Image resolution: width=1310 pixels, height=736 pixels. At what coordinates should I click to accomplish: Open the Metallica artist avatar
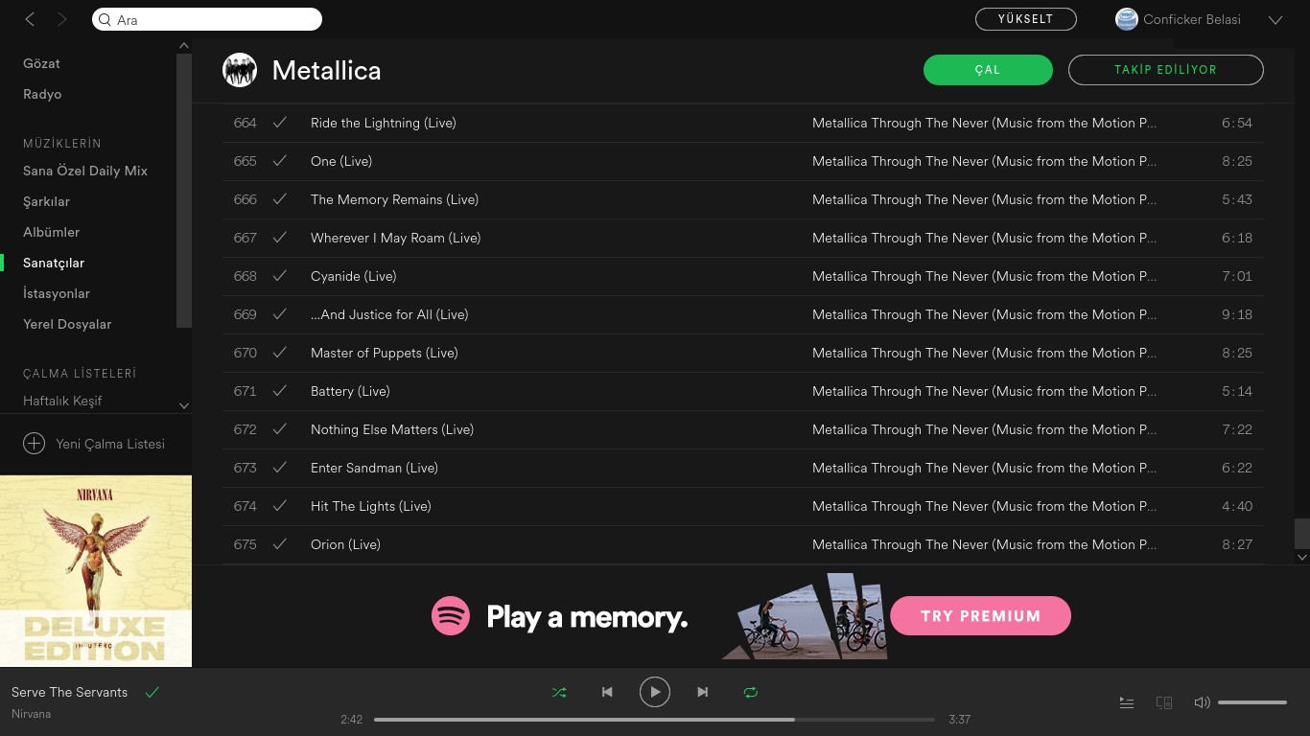pyautogui.click(x=240, y=70)
